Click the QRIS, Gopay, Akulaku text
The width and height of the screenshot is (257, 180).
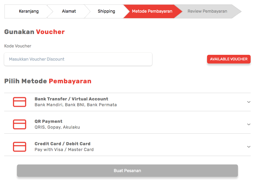click(x=57, y=127)
